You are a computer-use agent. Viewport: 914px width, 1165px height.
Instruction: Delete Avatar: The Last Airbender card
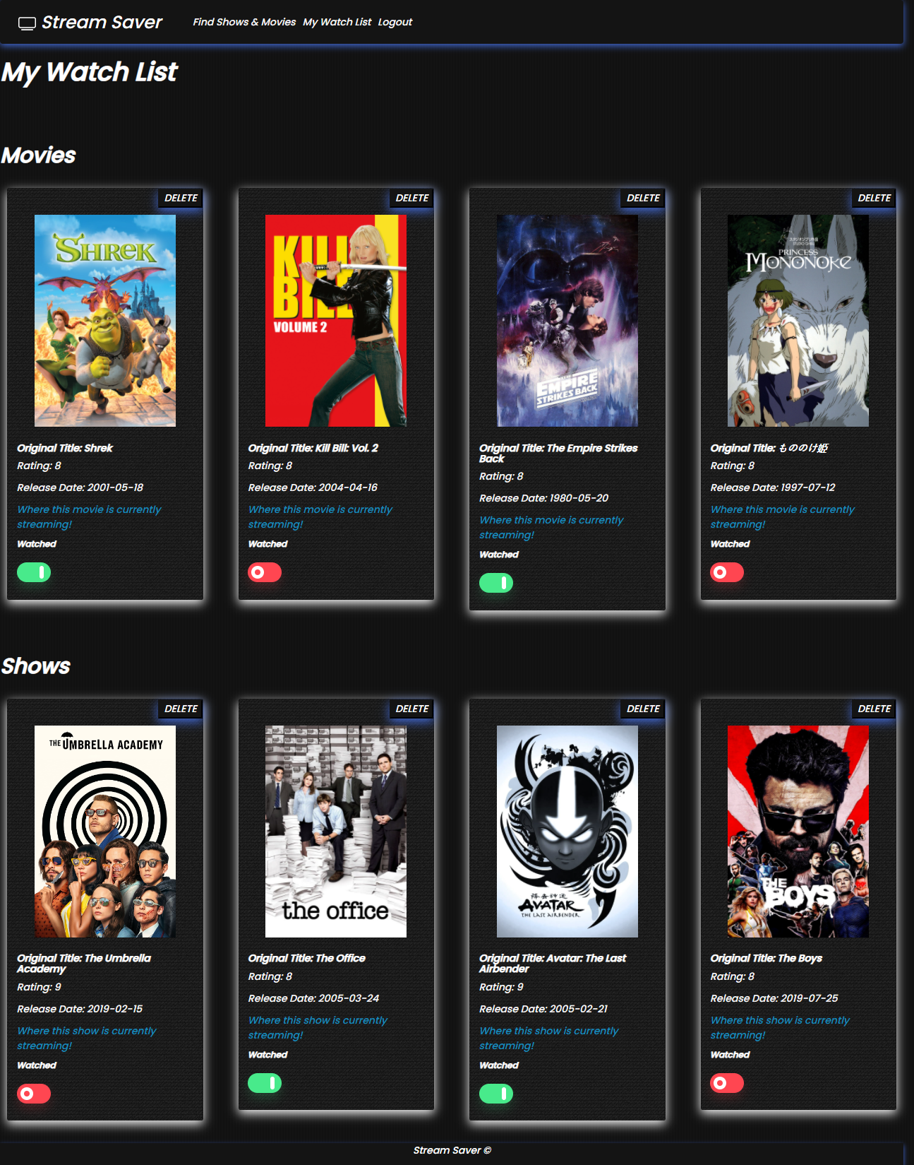click(x=643, y=709)
